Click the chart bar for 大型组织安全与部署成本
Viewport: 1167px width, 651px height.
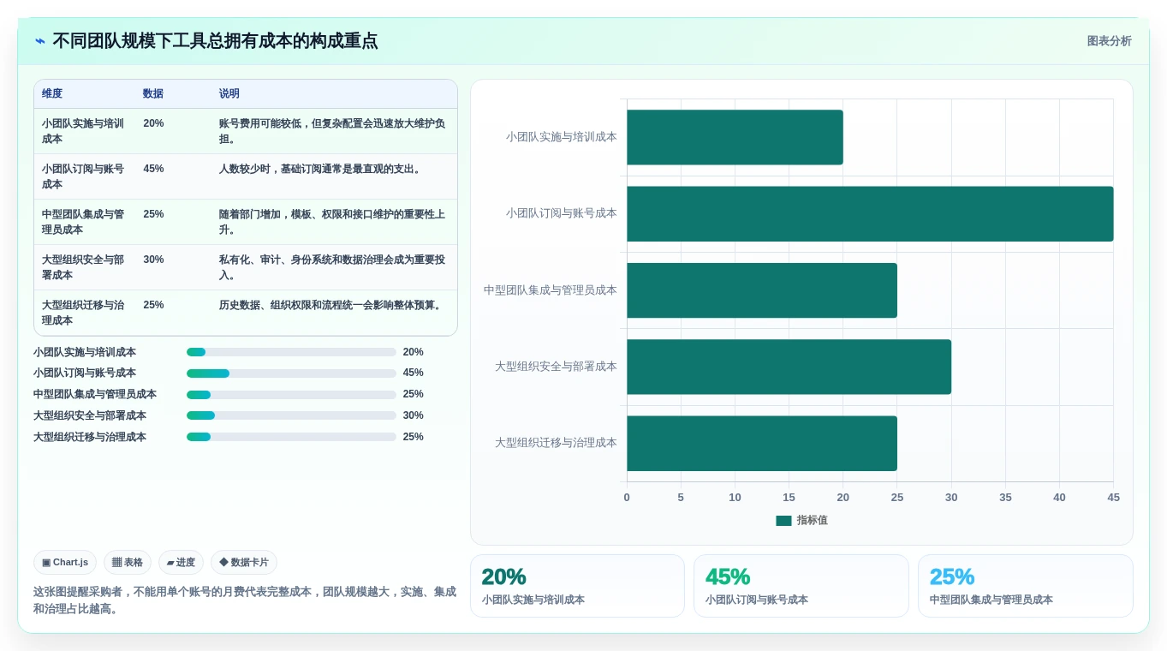(789, 367)
